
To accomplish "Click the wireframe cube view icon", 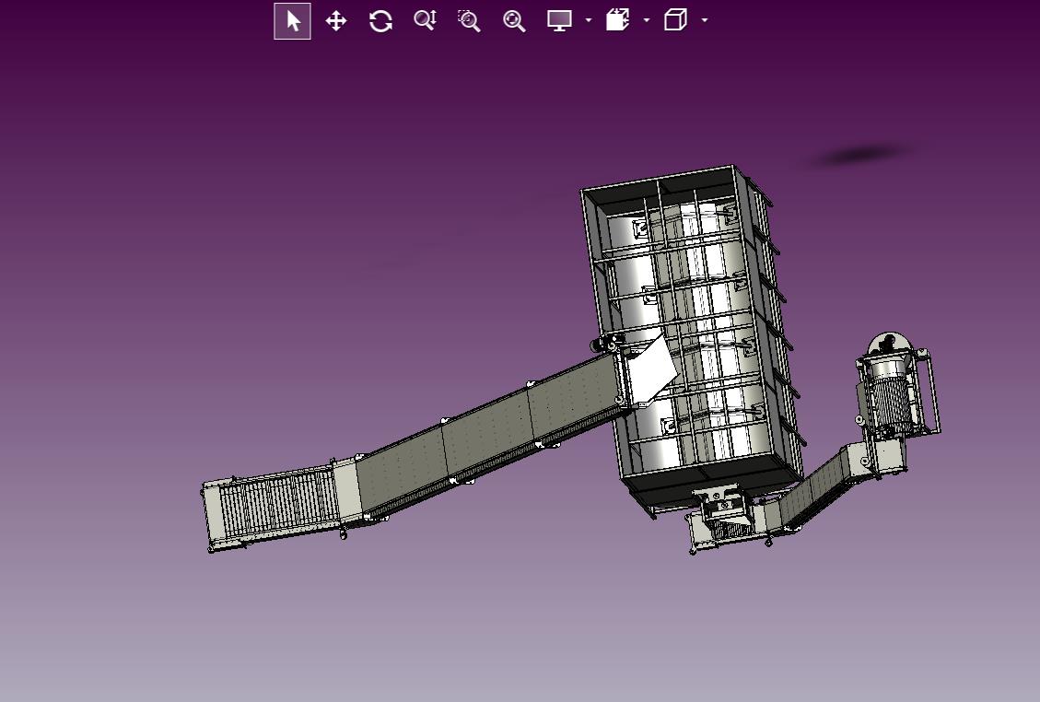I will 675,20.
